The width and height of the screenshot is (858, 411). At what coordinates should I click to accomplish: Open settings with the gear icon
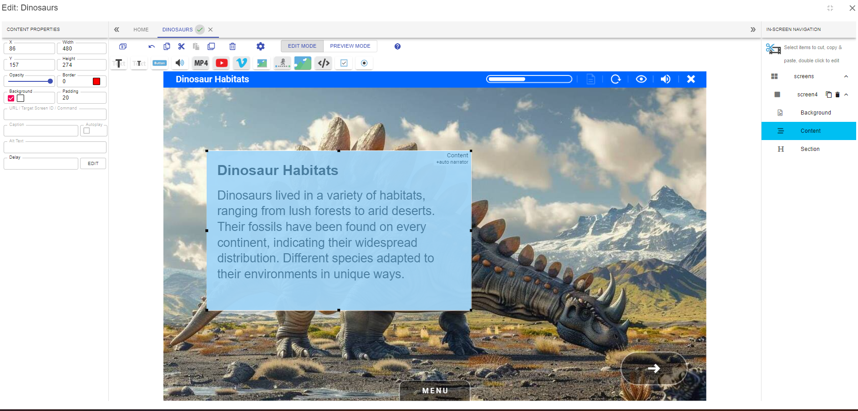pyautogui.click(x=260, y=46)
